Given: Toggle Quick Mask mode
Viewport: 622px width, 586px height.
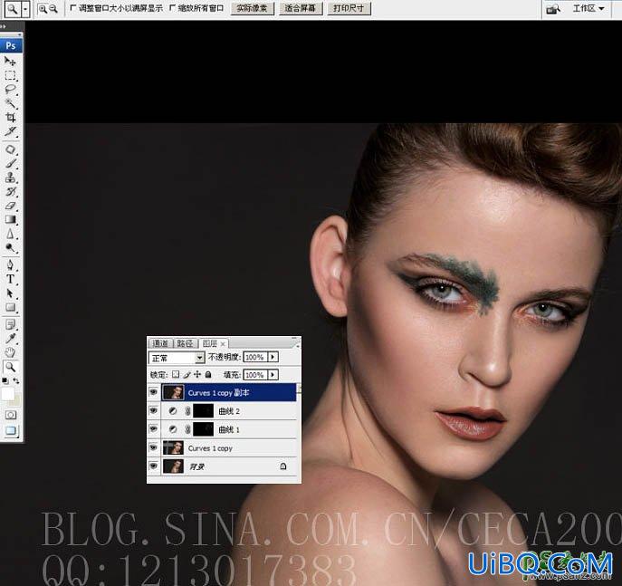Looking at the screenshot, I should 11,415.
